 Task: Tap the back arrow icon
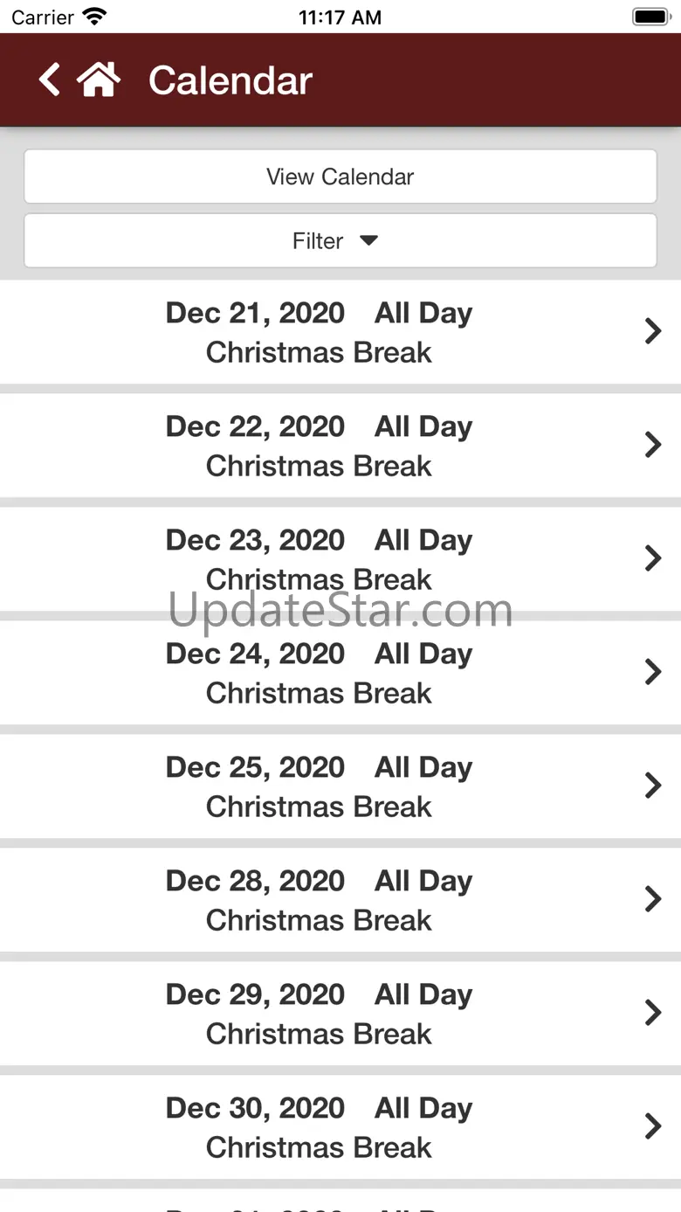click(50, 80)
